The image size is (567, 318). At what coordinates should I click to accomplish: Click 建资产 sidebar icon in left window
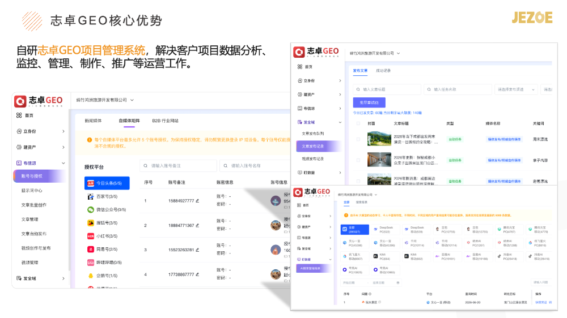click(19, 147)
